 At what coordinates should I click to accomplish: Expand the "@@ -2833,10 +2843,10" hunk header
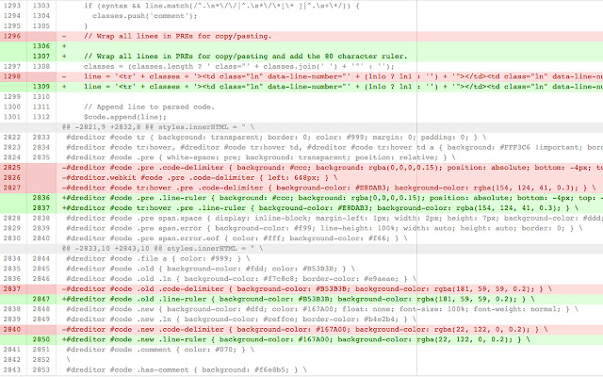coord(149,249)
